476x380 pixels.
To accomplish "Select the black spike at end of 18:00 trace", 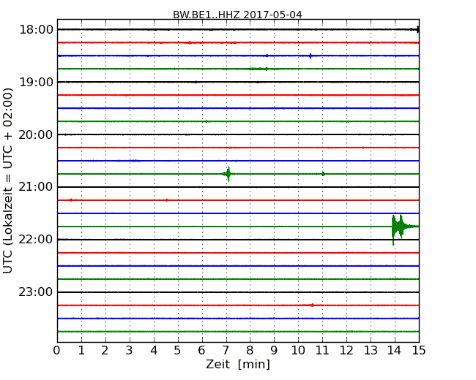I will coord(417,29).
